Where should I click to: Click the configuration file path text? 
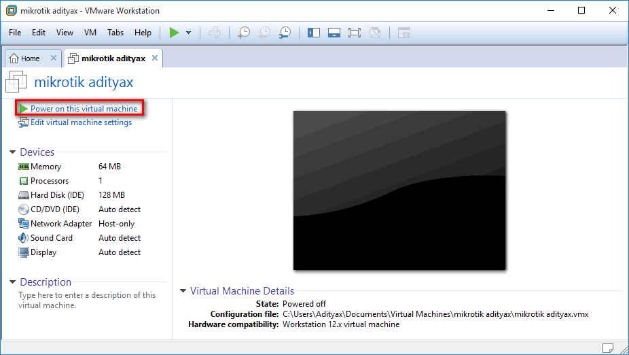pyautogui.click(x=435, y=314)
